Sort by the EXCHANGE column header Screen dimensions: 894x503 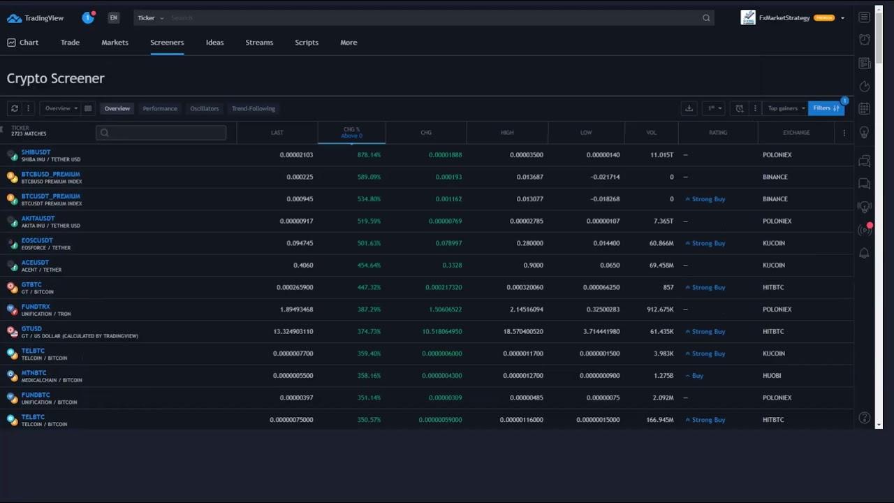point(796,133)
